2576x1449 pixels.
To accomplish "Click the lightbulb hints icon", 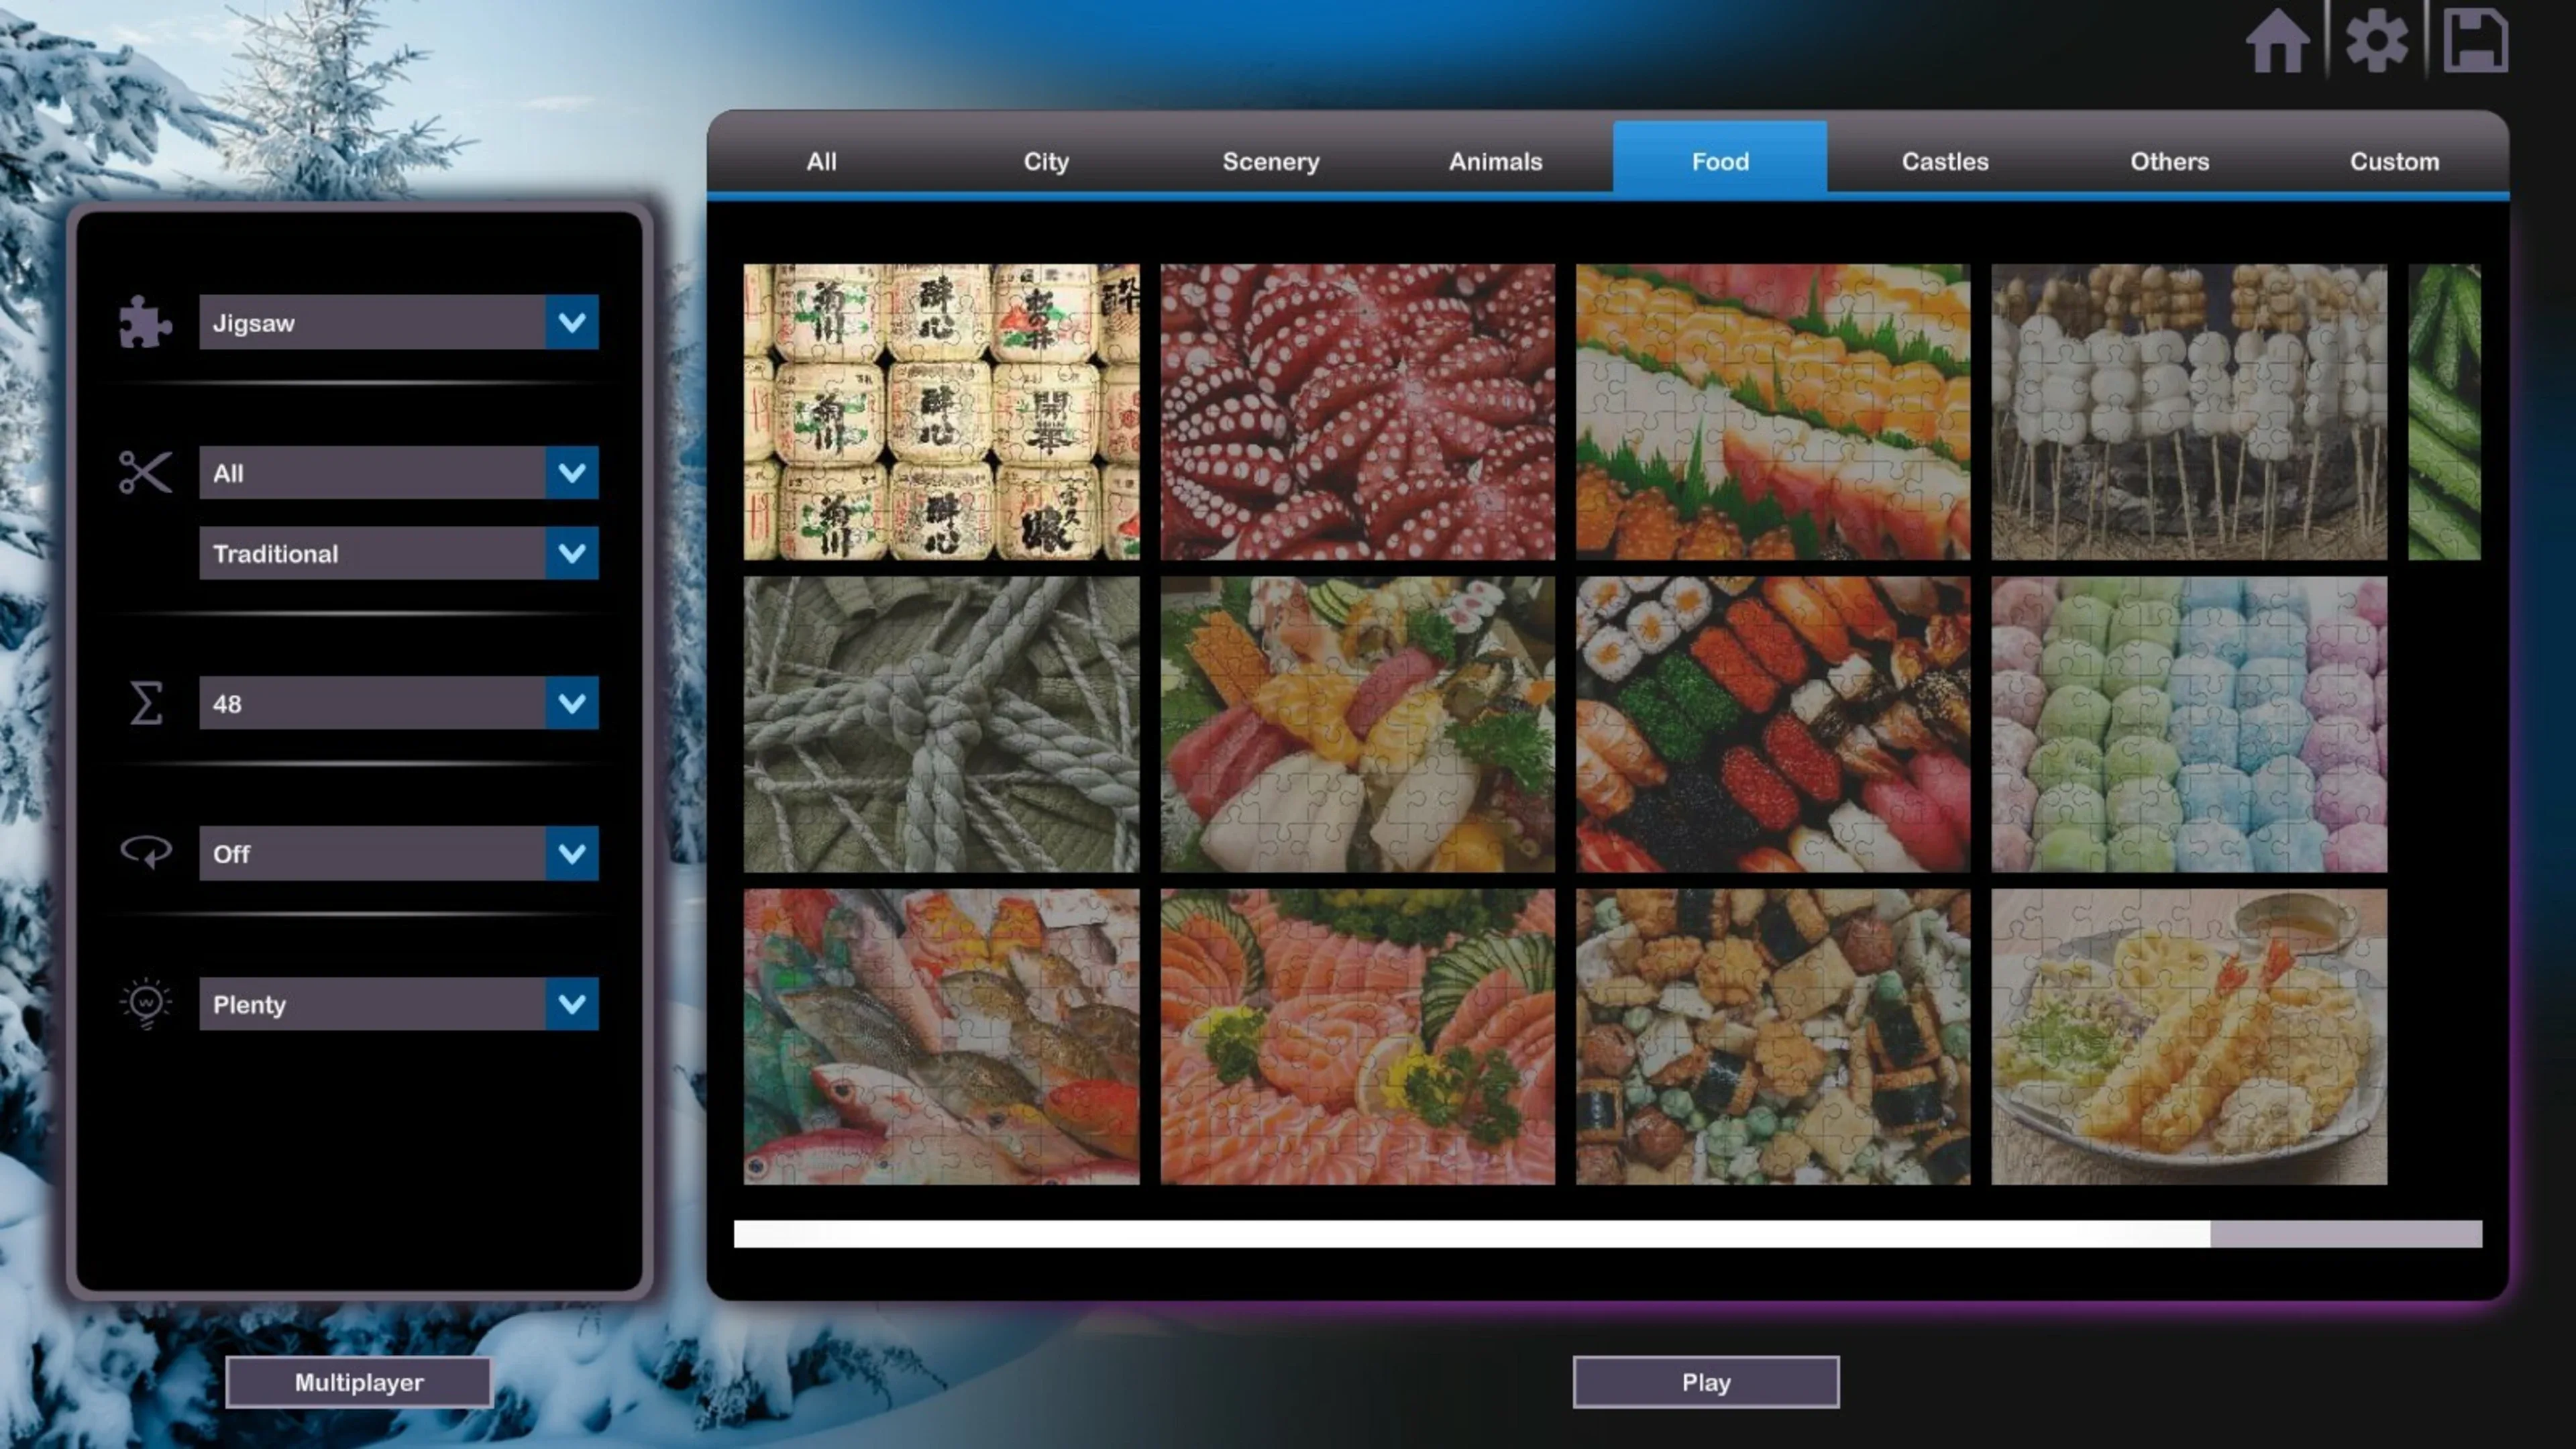I will click(146, 1002).
